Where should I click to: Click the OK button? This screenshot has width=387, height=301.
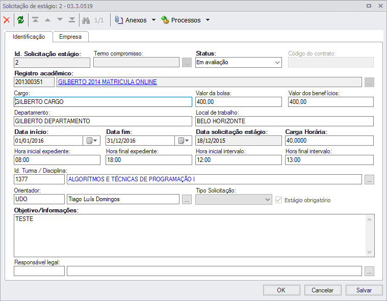tap(281, 290)
